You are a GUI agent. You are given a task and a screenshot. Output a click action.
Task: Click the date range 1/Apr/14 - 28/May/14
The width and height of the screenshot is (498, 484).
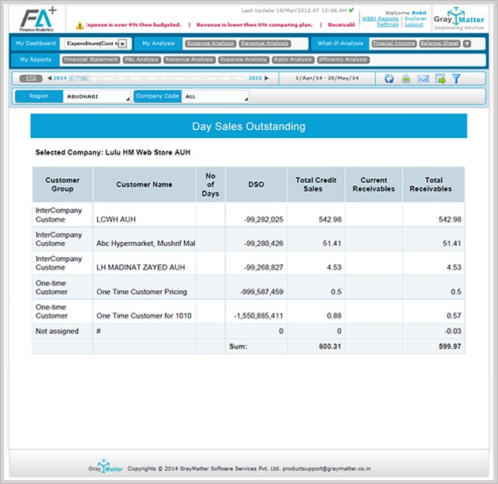[x=327, y=78]
